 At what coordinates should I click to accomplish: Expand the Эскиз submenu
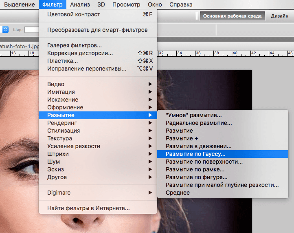(x=98, y=169)
